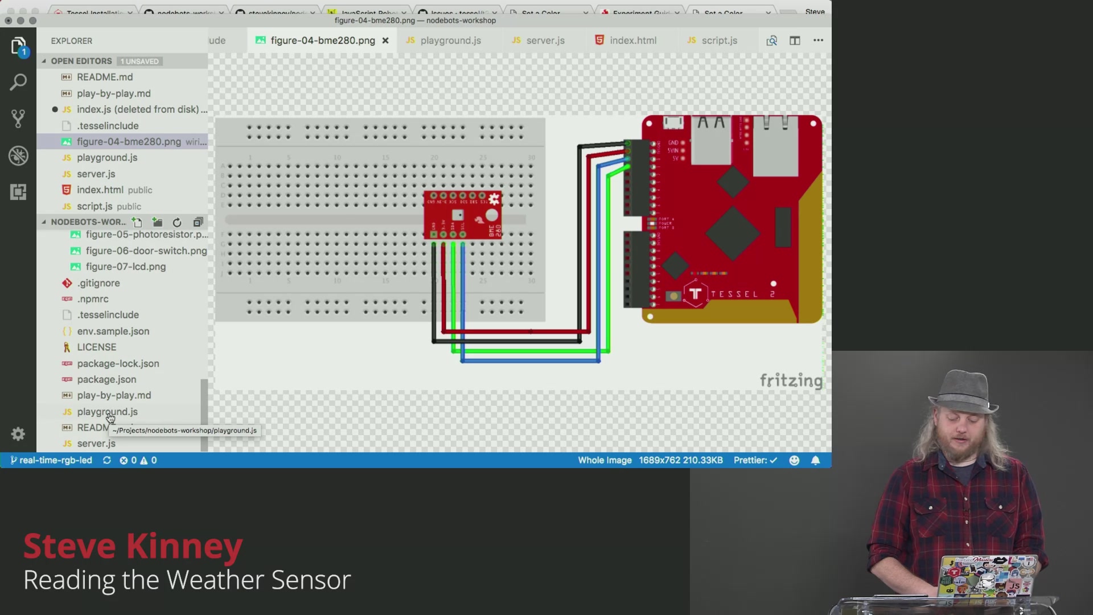Open index.html public in Open Editors
The height and width of the screenshot is (615, 1093).
click(x=122, y=190)
